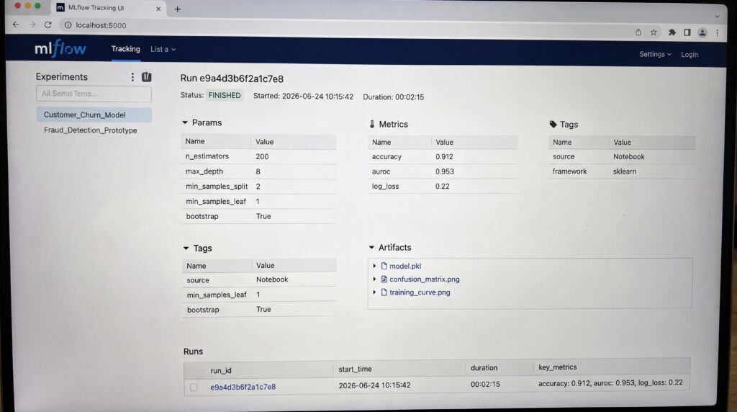Collapse the Params section
The height and width of the screenshot is (412, 737).
185,122
